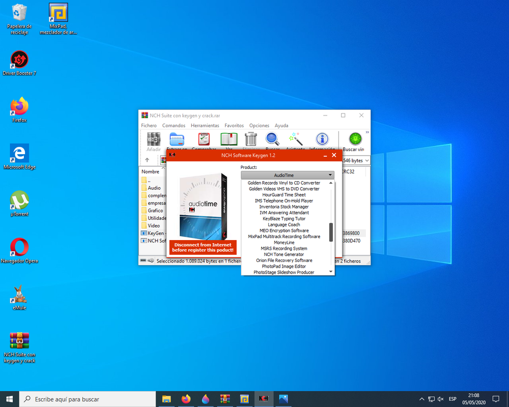Select Golden Records Vinyl to CD Converter
509x407 pixels.
coord(284,183)
